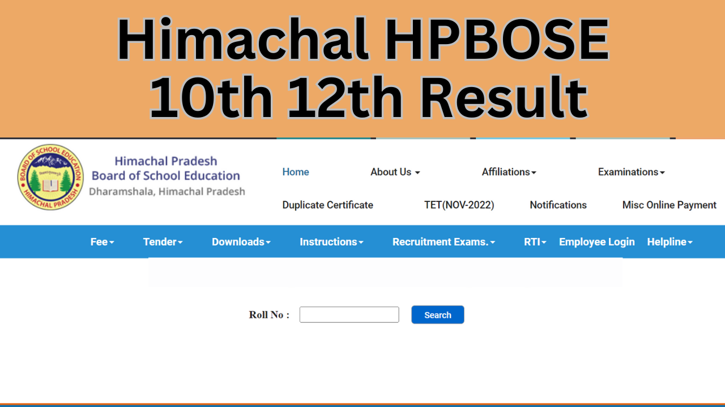Open the Home page link
725x407 pixels.
pyautogui.click(x=296, y=172)
